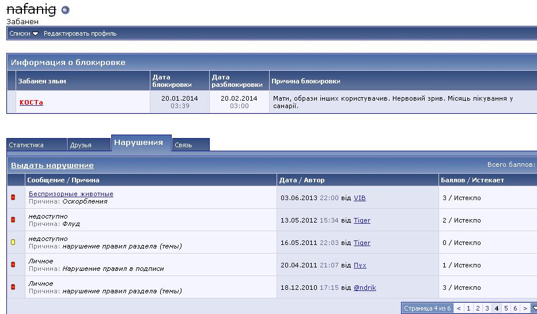Open the Друзья tab

[81, 145]
